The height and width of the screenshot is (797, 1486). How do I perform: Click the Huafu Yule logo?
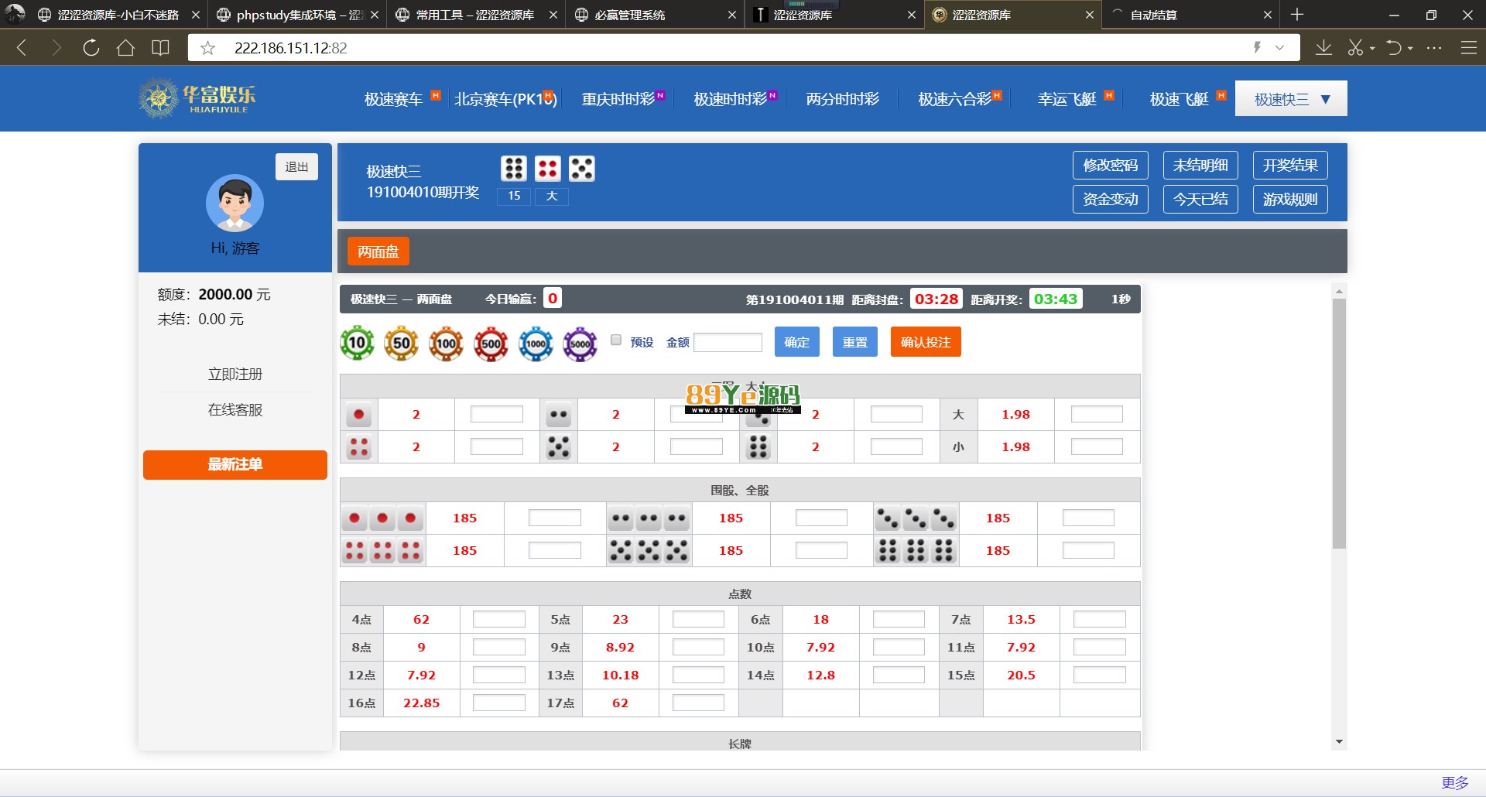coord(197,98)
